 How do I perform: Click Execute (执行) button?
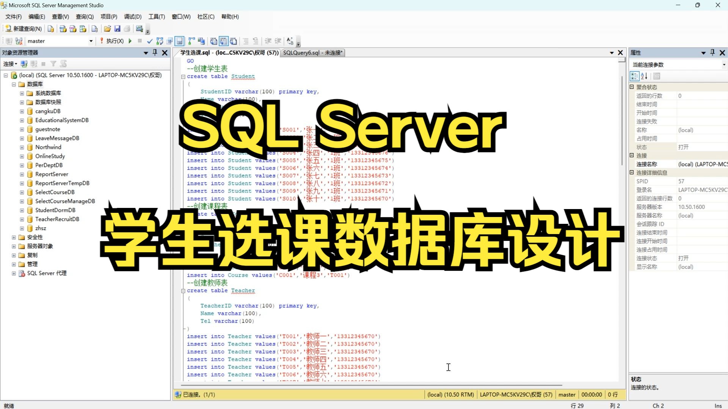[x=112, y=41]
